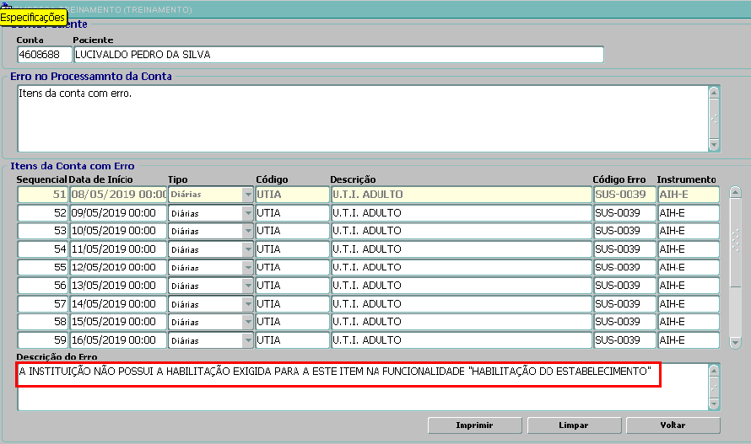Viewport: 751px width, 444px height.
Task: Click the Limpar button
Action: pyautogui.click(x=574, y=425)
